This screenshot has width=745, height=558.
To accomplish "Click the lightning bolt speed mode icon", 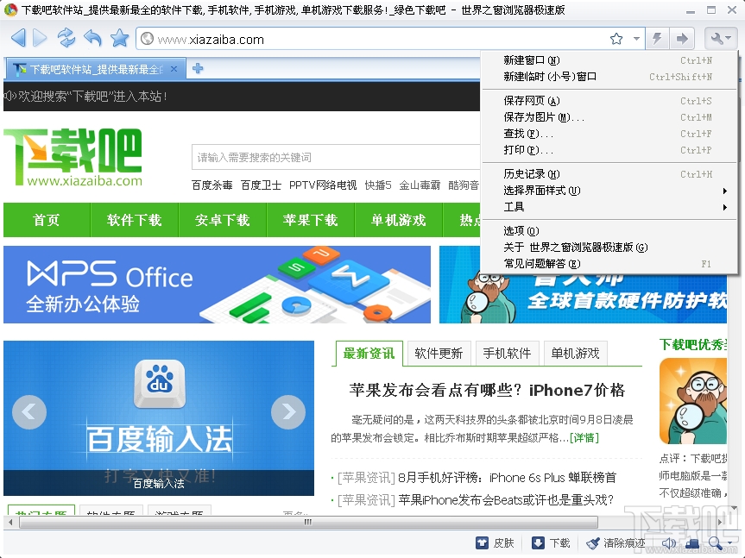I will 658,39.
